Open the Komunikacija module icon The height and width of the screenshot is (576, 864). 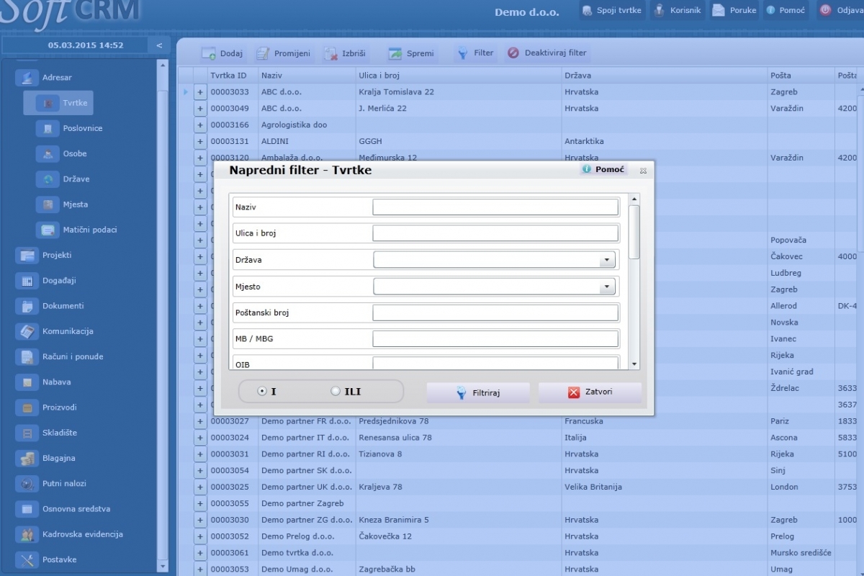click(x=27, y=331)
